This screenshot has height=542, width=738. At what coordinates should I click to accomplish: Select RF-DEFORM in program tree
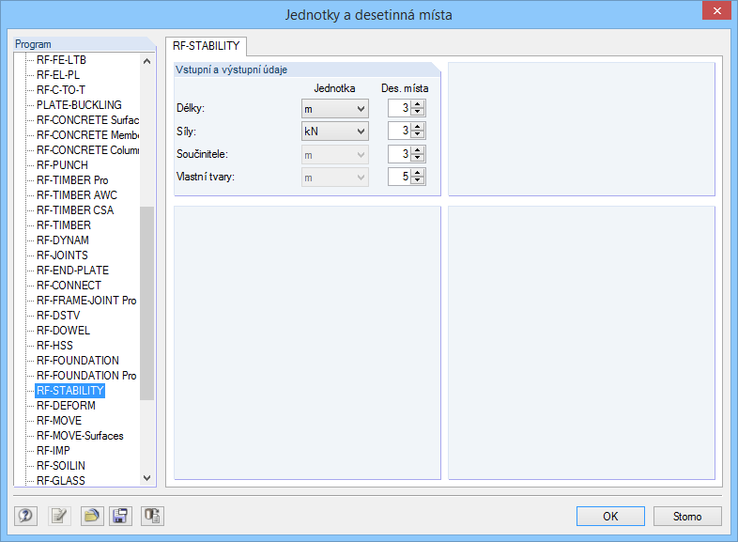pos(66,406)
